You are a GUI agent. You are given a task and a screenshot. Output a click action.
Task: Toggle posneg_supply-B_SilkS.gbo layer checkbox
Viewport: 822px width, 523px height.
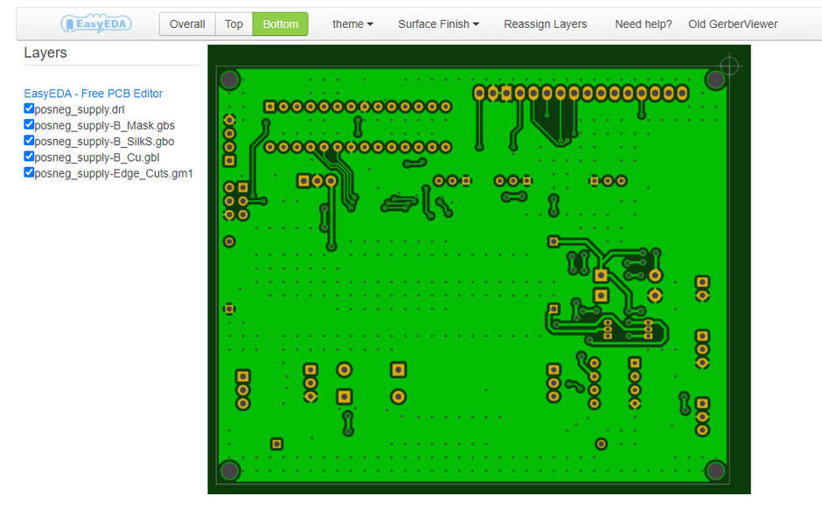point(29,141)
